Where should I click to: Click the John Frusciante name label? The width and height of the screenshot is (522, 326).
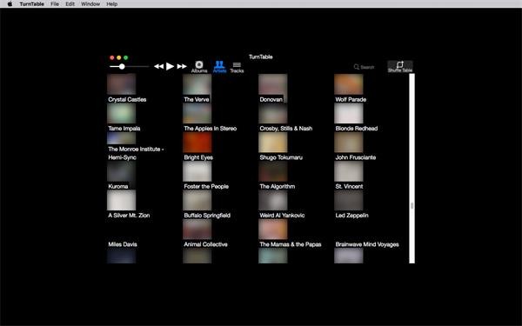point(356,157)
